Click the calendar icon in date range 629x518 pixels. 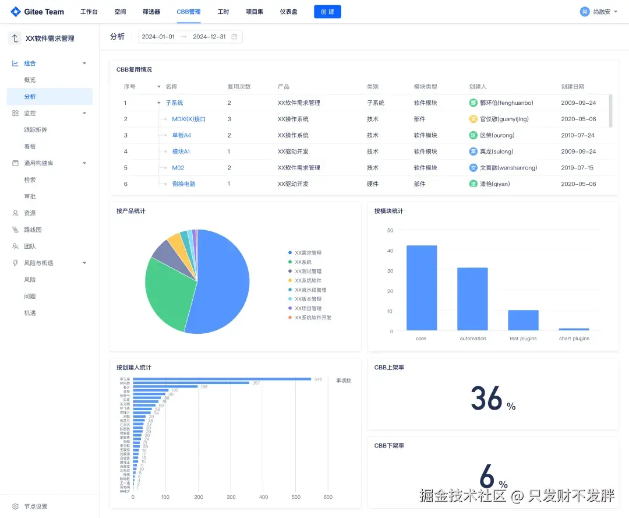coord(234,37)
